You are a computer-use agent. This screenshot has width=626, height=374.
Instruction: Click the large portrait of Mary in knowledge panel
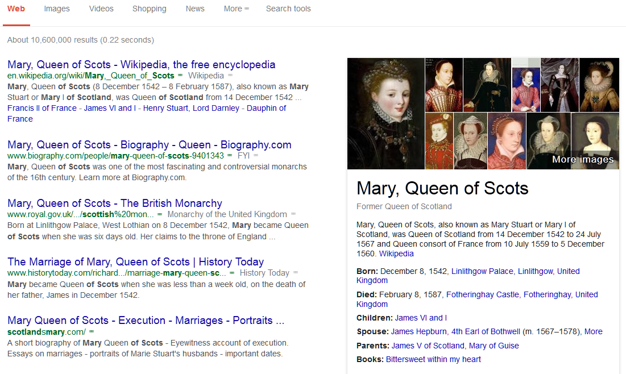tap(385, 113)
